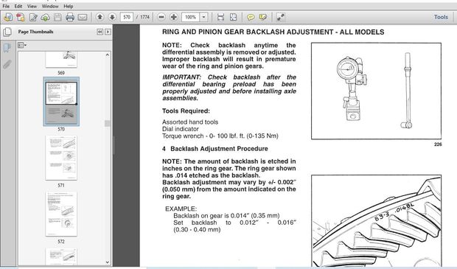The width and height of the screenshot is (457, 269).
Task: Open the Window menu
Action: (x=50, y=6)
